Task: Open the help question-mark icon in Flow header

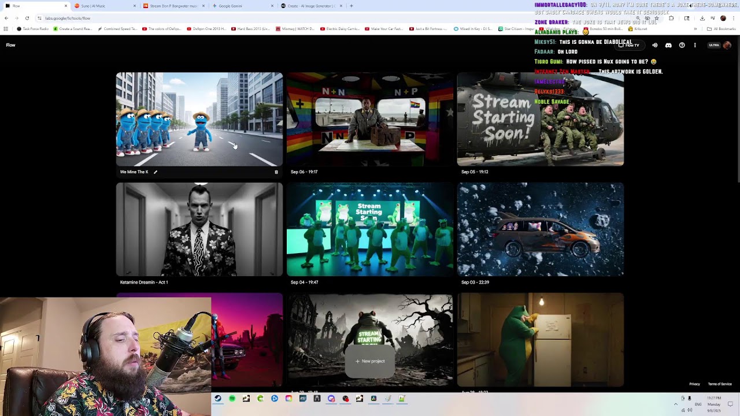Action: tap(682, 45)
